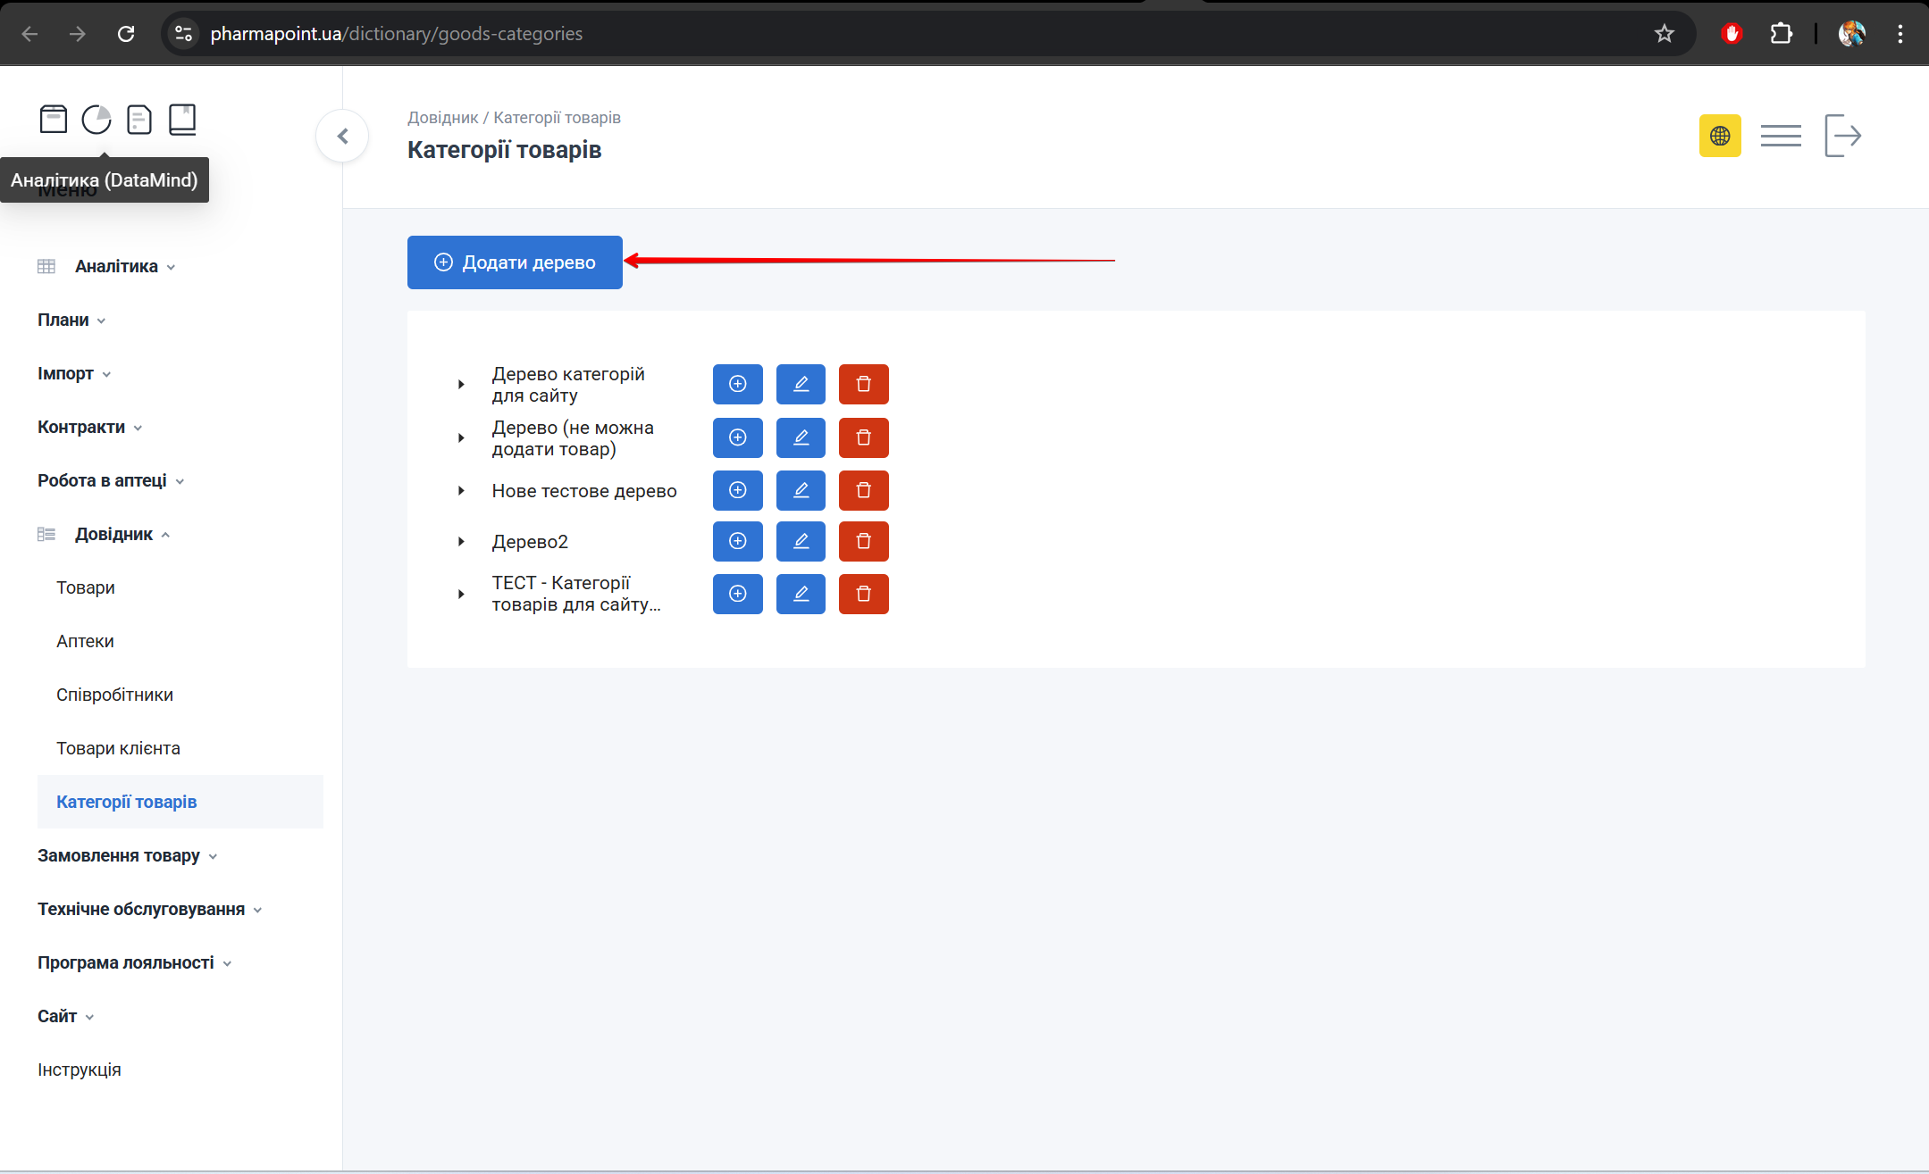The height and width of the screenshot is (1174, 1929).
Task: Add subcategory to Дерево категорій для сайту
Action: coord(737,384)
